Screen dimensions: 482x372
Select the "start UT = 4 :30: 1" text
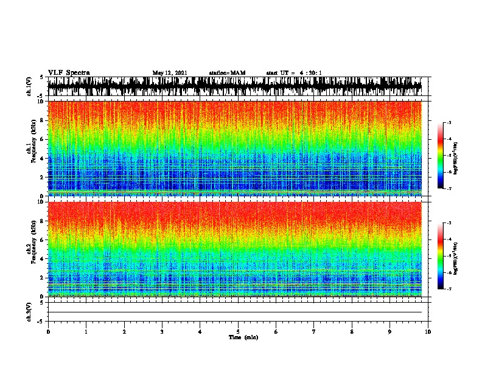coord(294,73)
